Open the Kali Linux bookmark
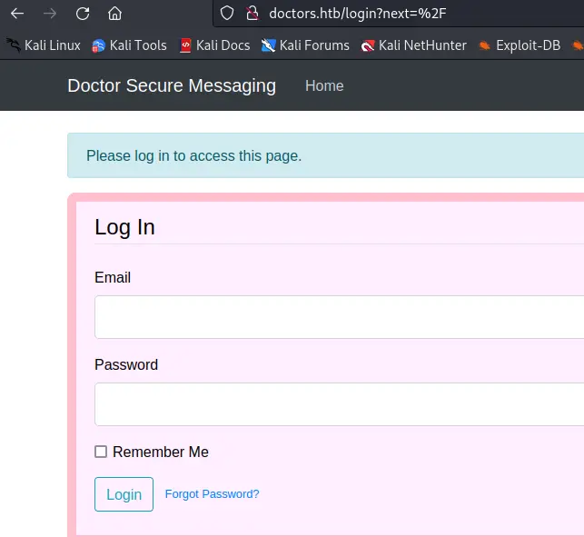The image size is (584, 537). (x=44, y=45)
